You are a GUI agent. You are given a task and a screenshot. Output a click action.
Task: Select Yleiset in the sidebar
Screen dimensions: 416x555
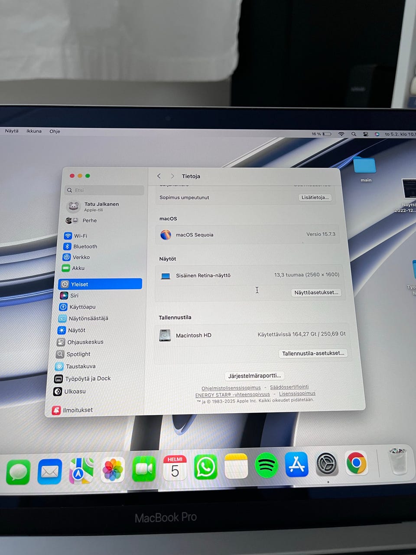(x=100, y=284)
